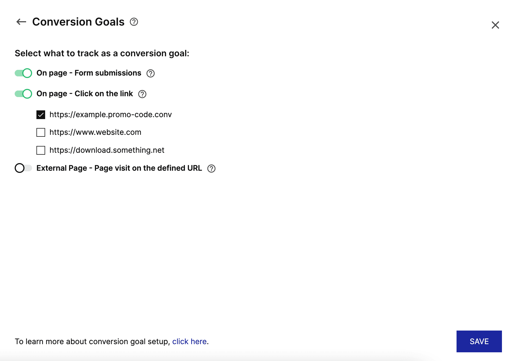
Task: Open help icon next to Conversion Goals title
Action: click(134, 22)
